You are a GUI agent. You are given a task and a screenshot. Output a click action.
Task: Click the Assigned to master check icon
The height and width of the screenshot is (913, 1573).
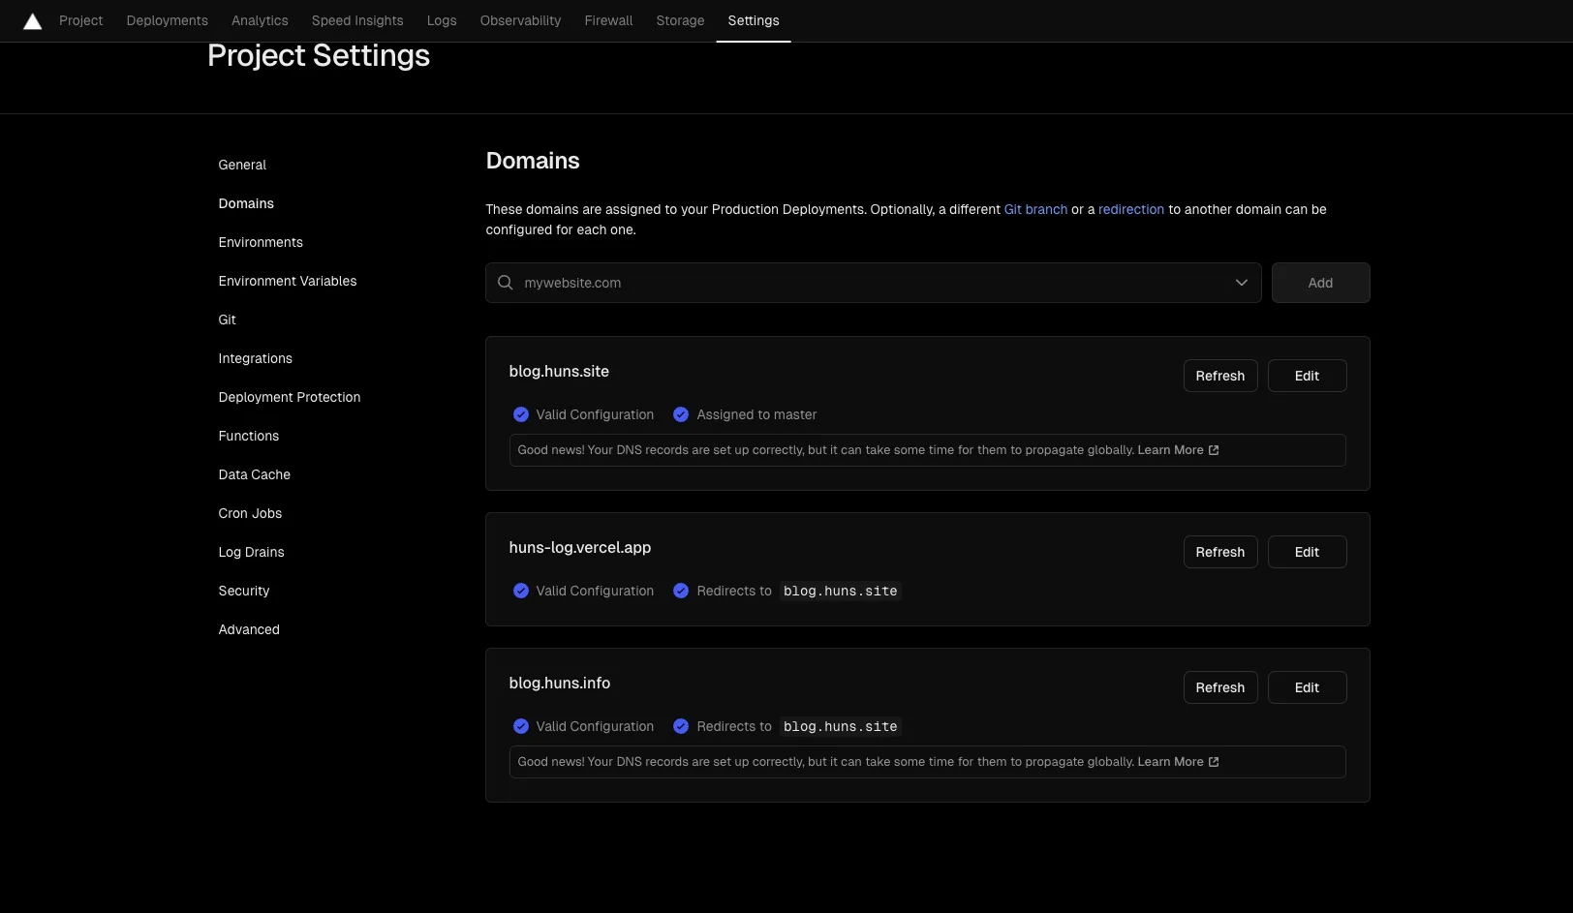point(681,414)
